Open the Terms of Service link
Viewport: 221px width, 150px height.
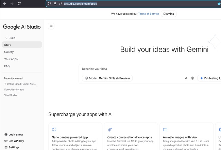[x=149, y=14]
